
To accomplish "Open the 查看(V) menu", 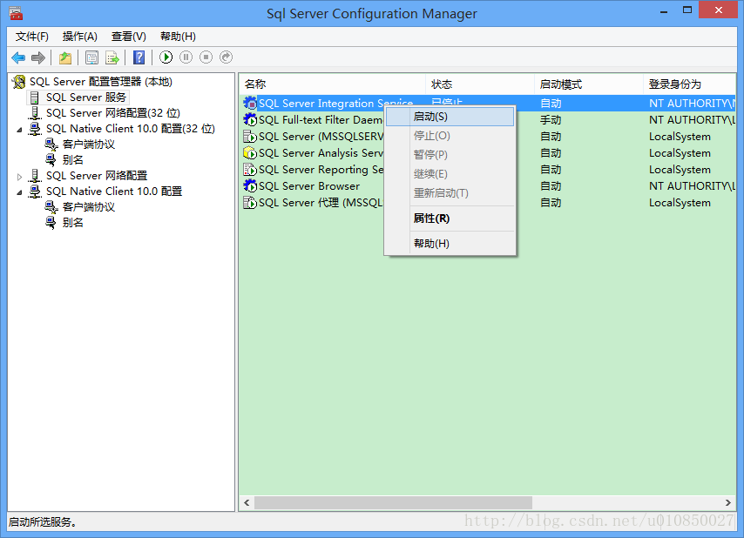I will point(128,37).
